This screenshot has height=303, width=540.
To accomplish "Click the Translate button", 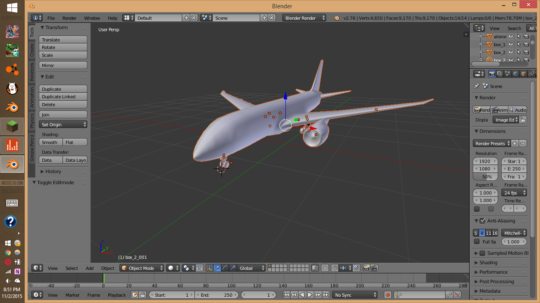I will tap(63, 39).
